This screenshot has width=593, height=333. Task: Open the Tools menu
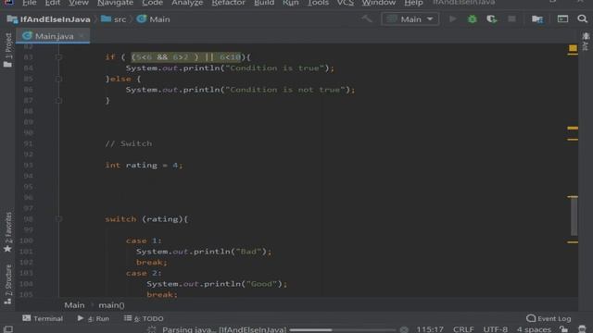pos(318,3)
